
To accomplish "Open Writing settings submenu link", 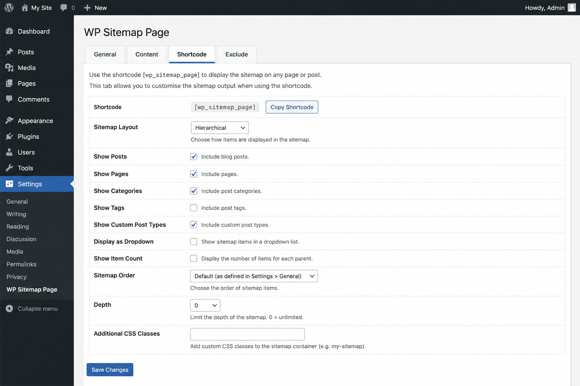I will pyautogui.click(x=16, y=214).
